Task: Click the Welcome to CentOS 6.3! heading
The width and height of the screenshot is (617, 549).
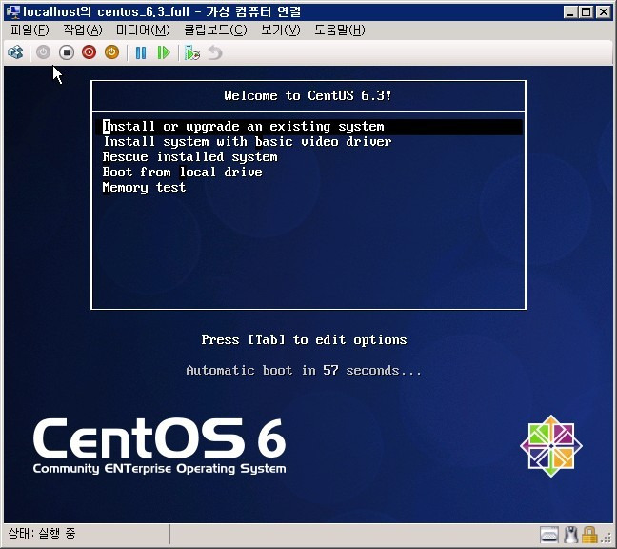Action: point(308,95)
